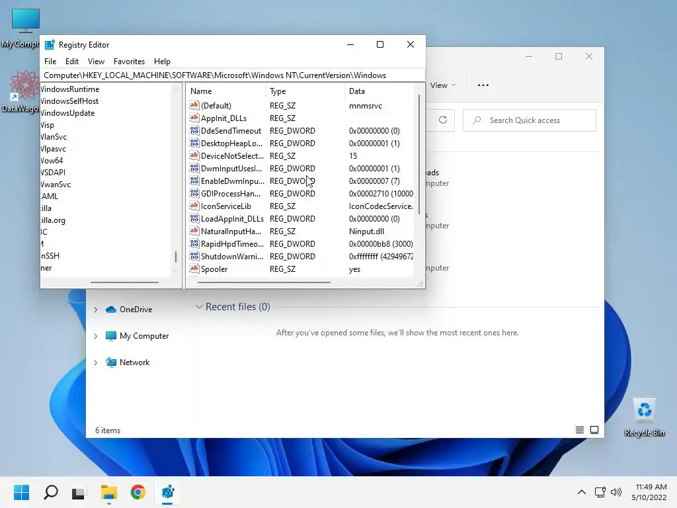Click the Search Quick access field
Image resolution: width=677 pixels, height=508 pixels.
[x=530, y=120]
